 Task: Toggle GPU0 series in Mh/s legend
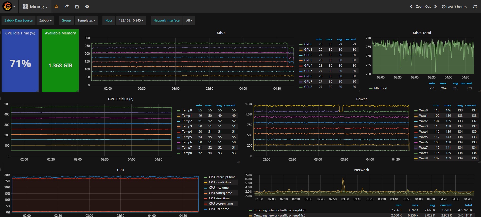[308, 44]
